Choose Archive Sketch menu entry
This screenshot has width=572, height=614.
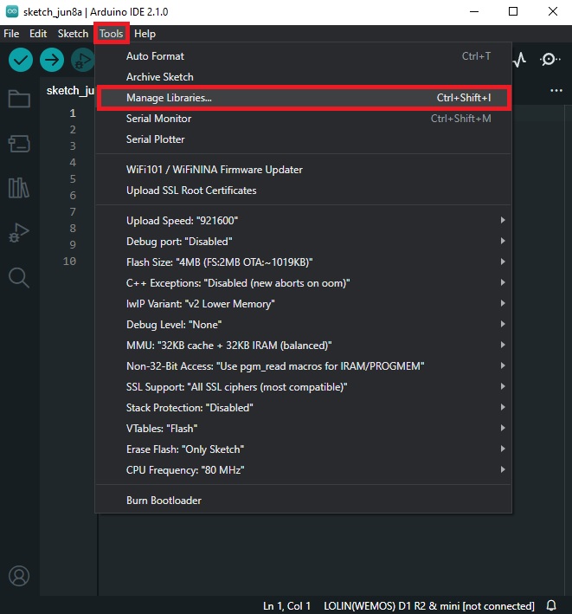point(304,77)
